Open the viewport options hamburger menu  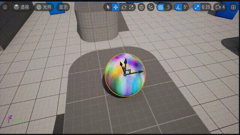[x=5, y=7]
